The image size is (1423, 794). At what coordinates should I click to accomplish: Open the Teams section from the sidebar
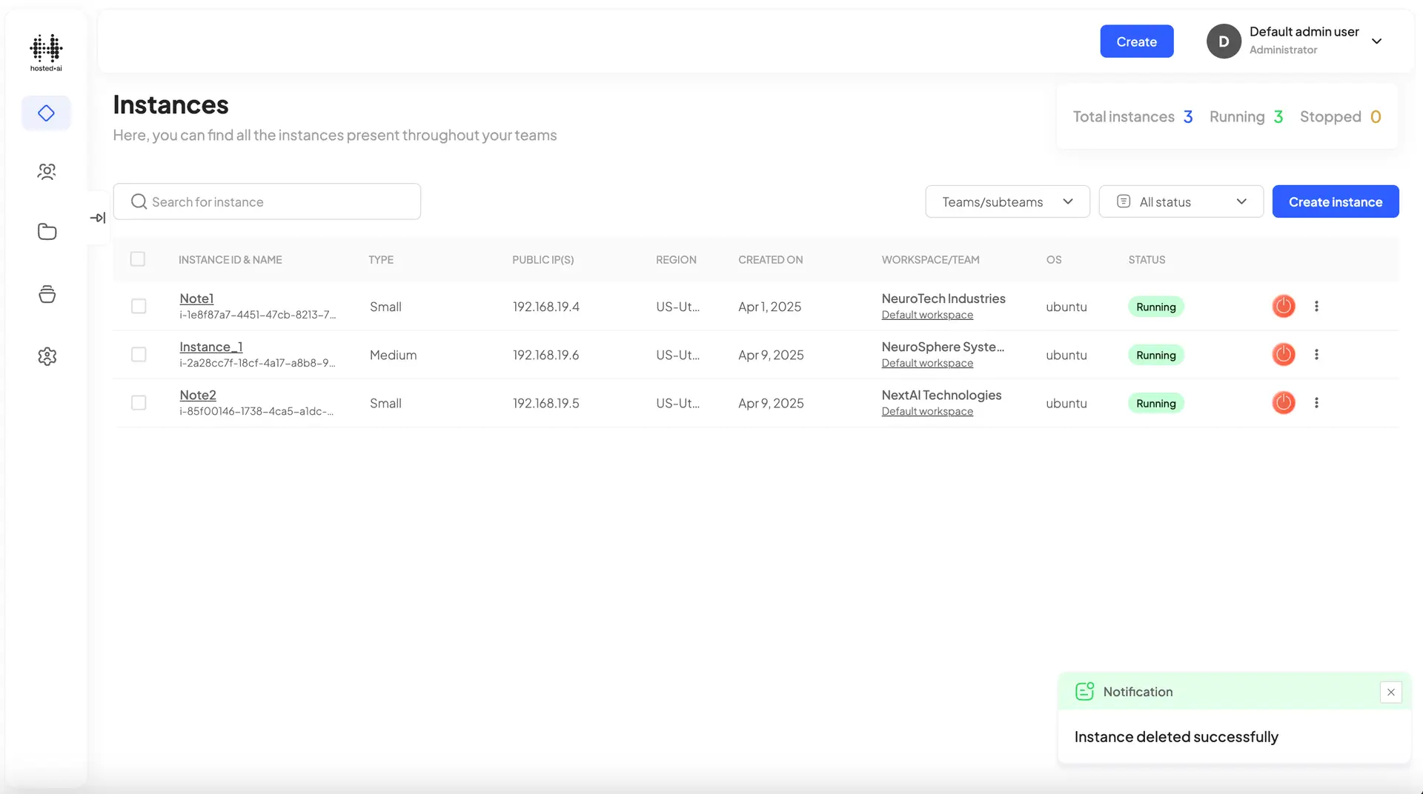(x=46, y=171)
